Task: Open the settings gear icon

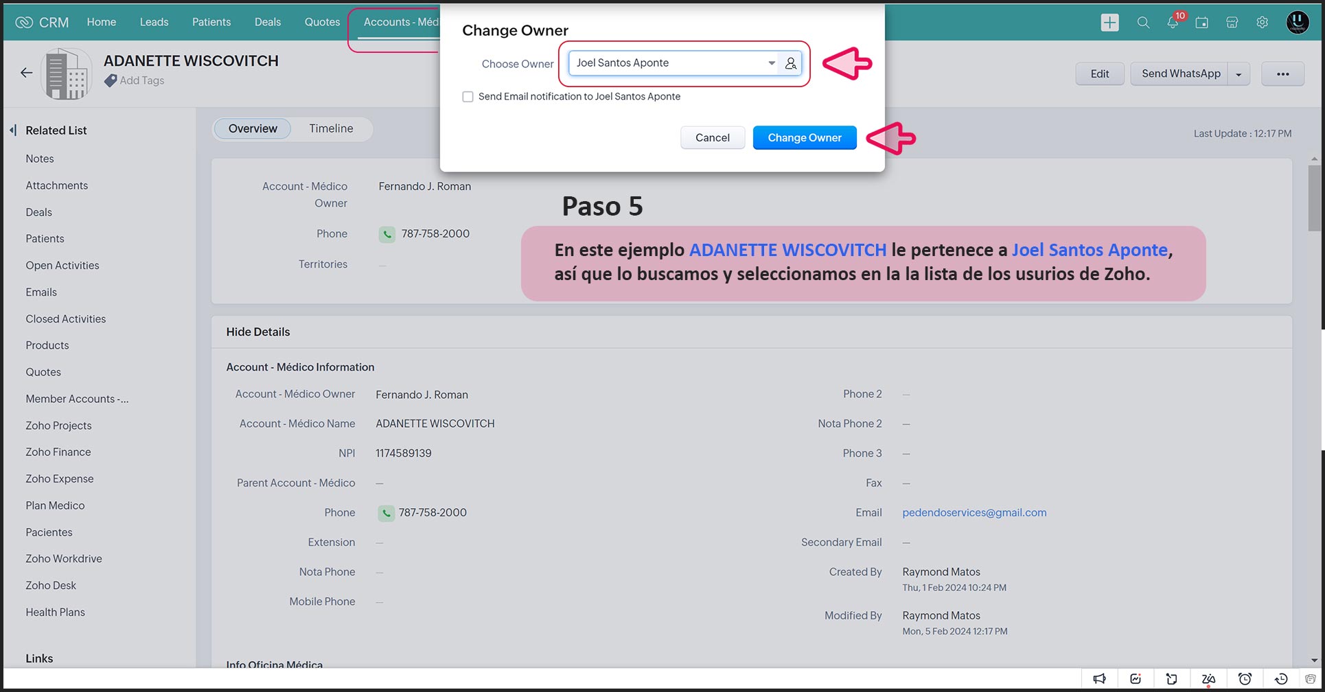Action: click(1262, 23)
